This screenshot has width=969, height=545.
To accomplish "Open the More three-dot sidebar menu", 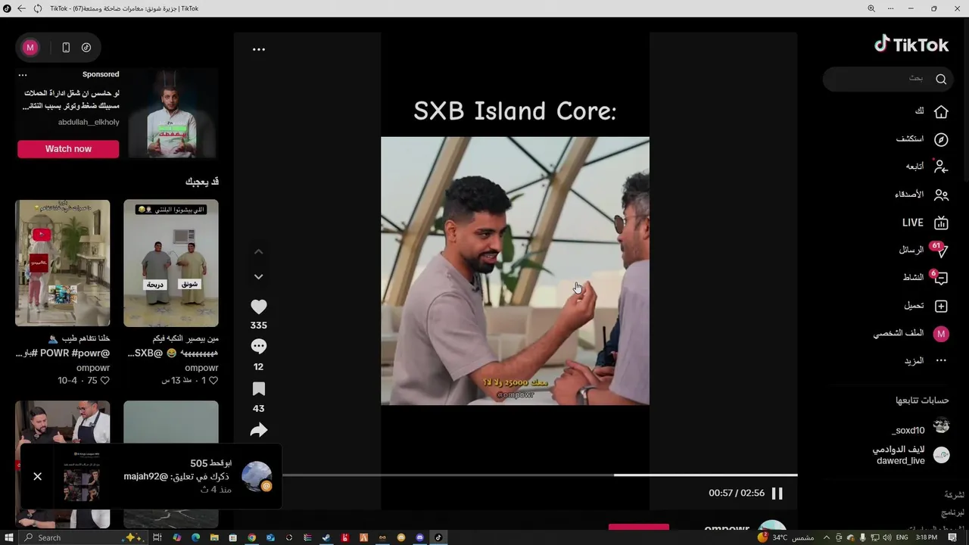I will 925,361.
